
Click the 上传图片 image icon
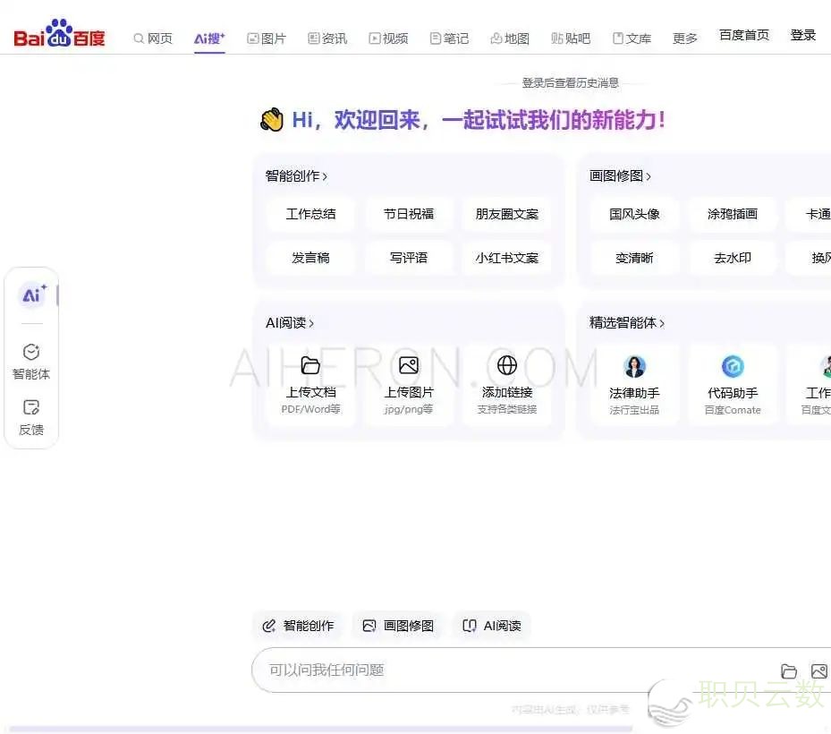(x=409, y=365)
